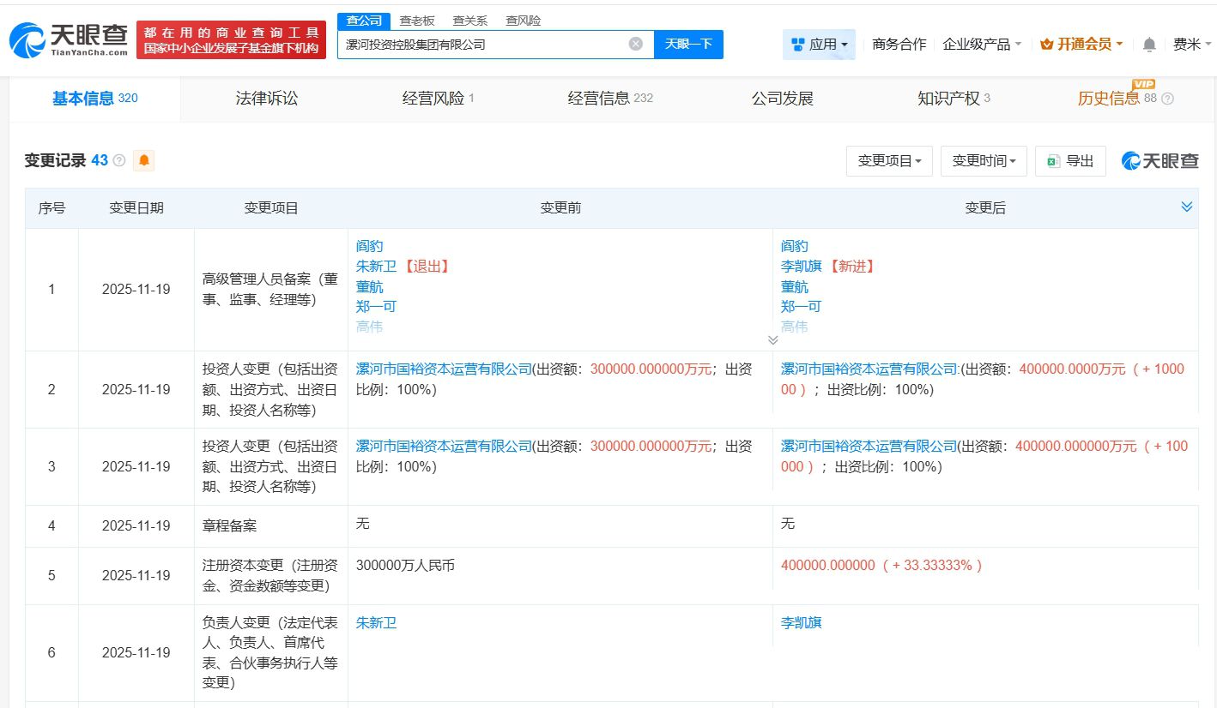Clear the search box with X icon
Screen dimensions: 1217x708
click(x=635, y=44)
